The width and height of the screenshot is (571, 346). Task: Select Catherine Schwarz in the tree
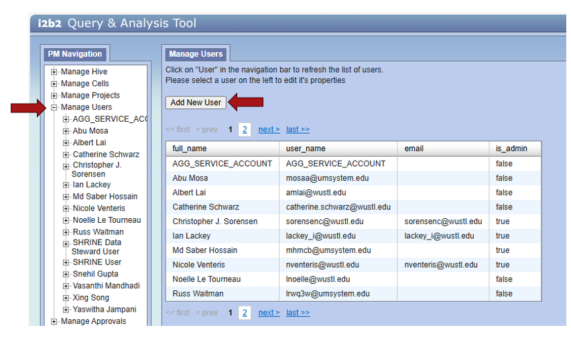tap(106, 155)
